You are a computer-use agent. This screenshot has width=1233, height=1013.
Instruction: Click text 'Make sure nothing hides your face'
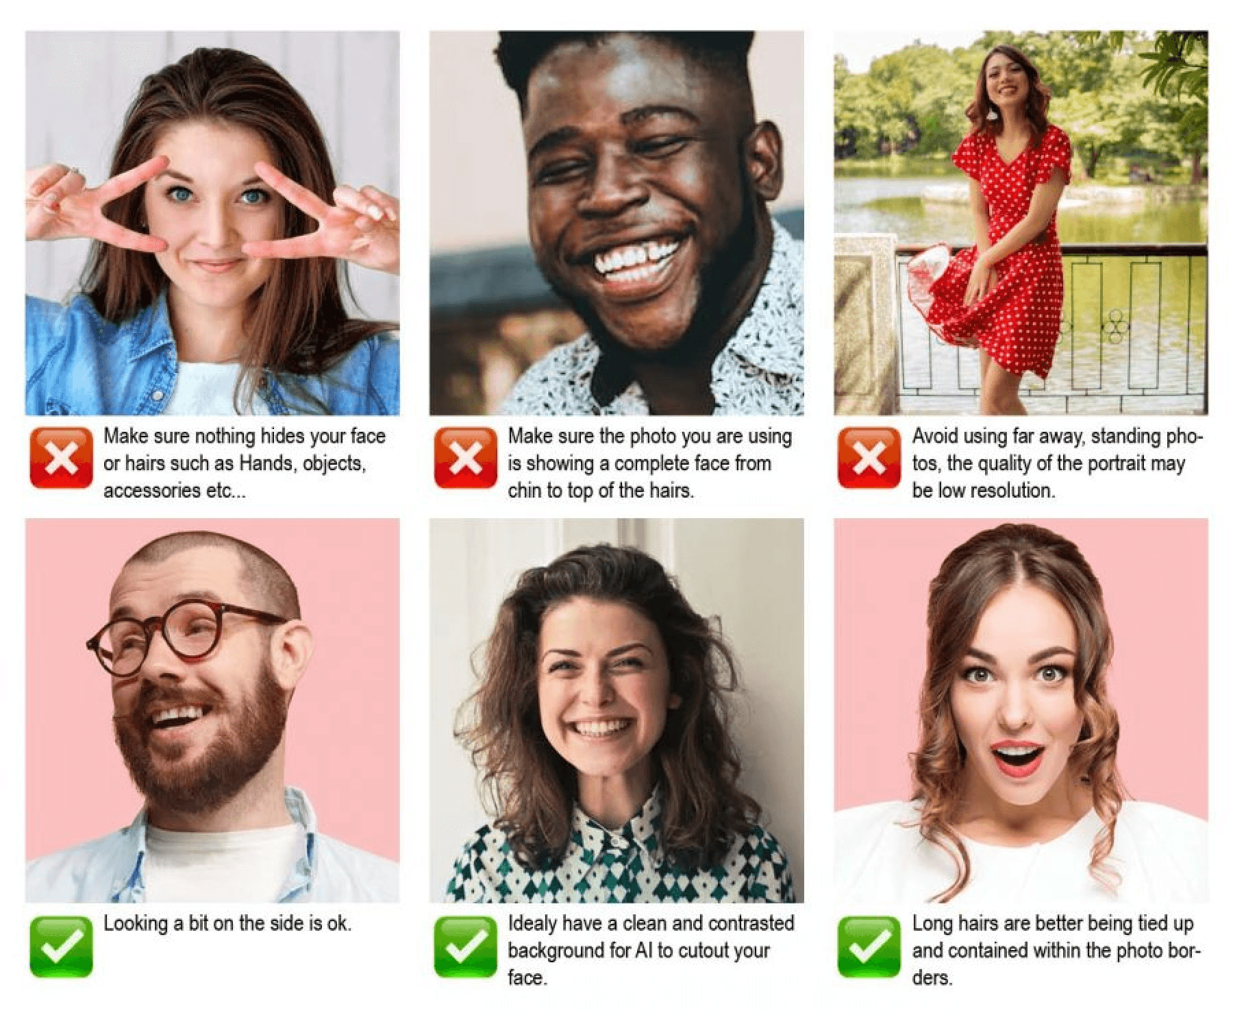click(x=245, y=437)
